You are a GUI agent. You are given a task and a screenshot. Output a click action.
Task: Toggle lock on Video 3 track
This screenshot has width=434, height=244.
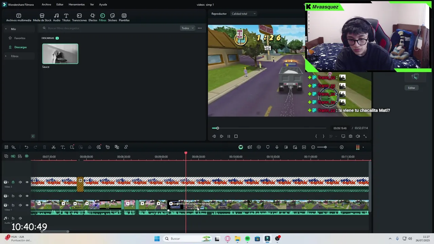13,182
